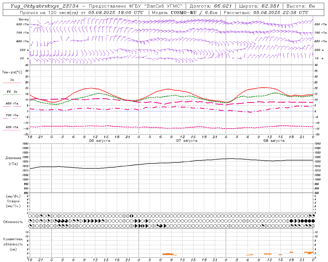Click the 700 гПа dash-dot legend line in temperature legend
Screen dimensions: 328x262
(x=12, y=118)
